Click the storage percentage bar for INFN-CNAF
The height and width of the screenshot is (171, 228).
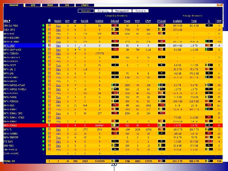point(209,45)
